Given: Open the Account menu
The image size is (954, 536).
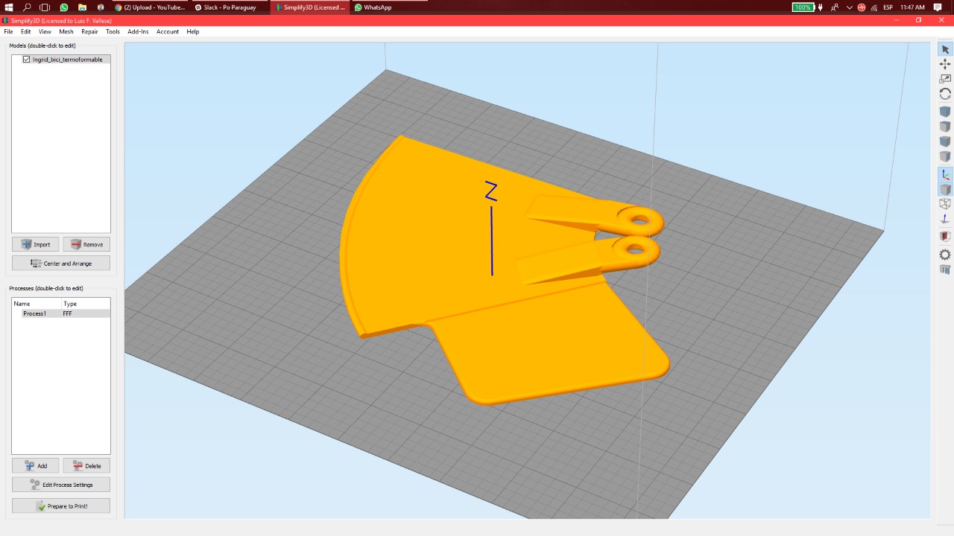Looking at the screenshot, I should [168, 32].
